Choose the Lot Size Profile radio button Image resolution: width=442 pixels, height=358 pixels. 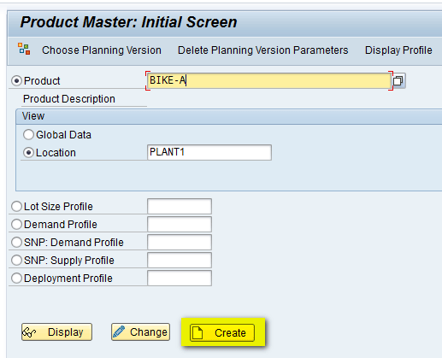tap(16, 207)
